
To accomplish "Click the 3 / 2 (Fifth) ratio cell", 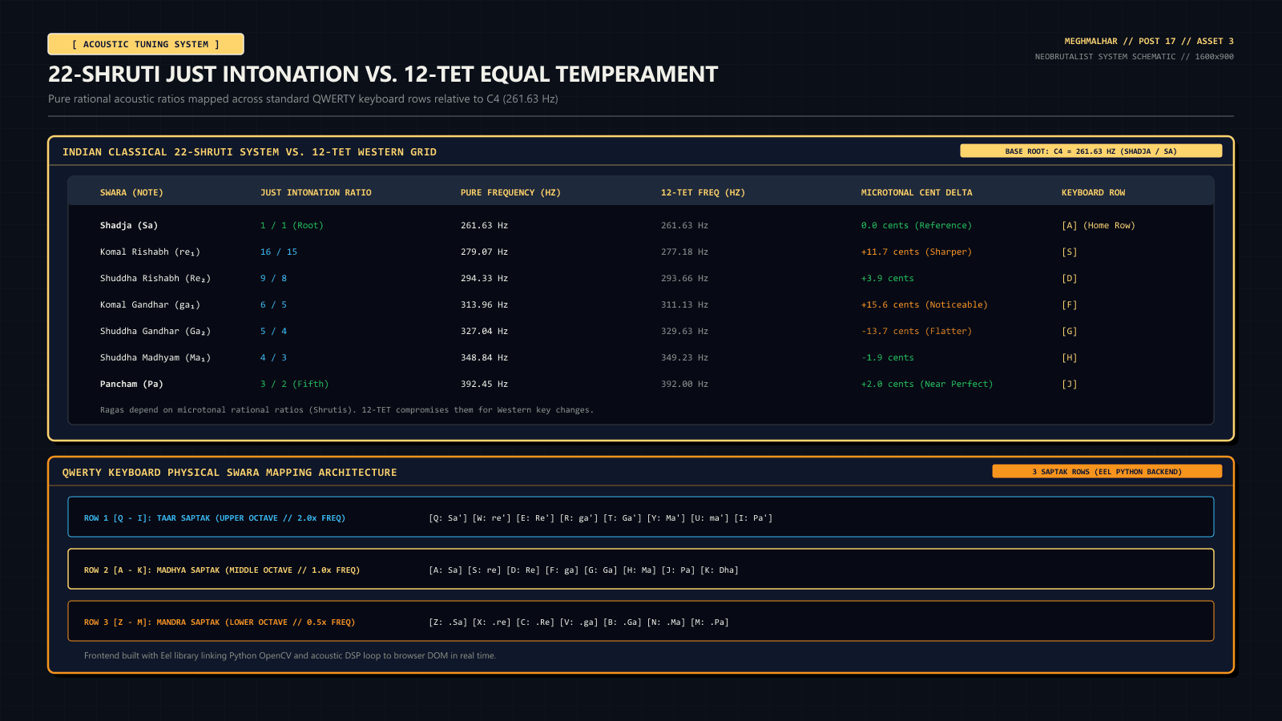I will tap(294, 384).
